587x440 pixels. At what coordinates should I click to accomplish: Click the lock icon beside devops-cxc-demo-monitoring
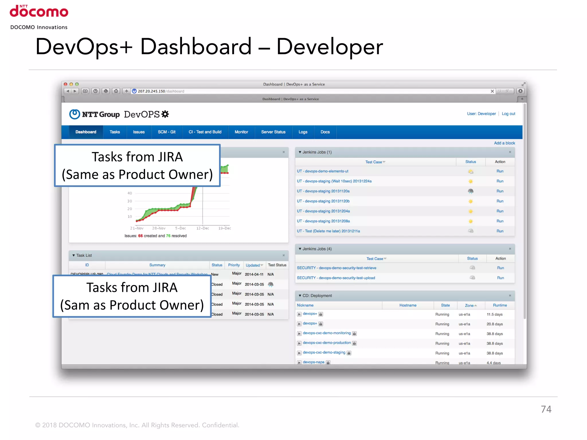click(x=354, y=333)
